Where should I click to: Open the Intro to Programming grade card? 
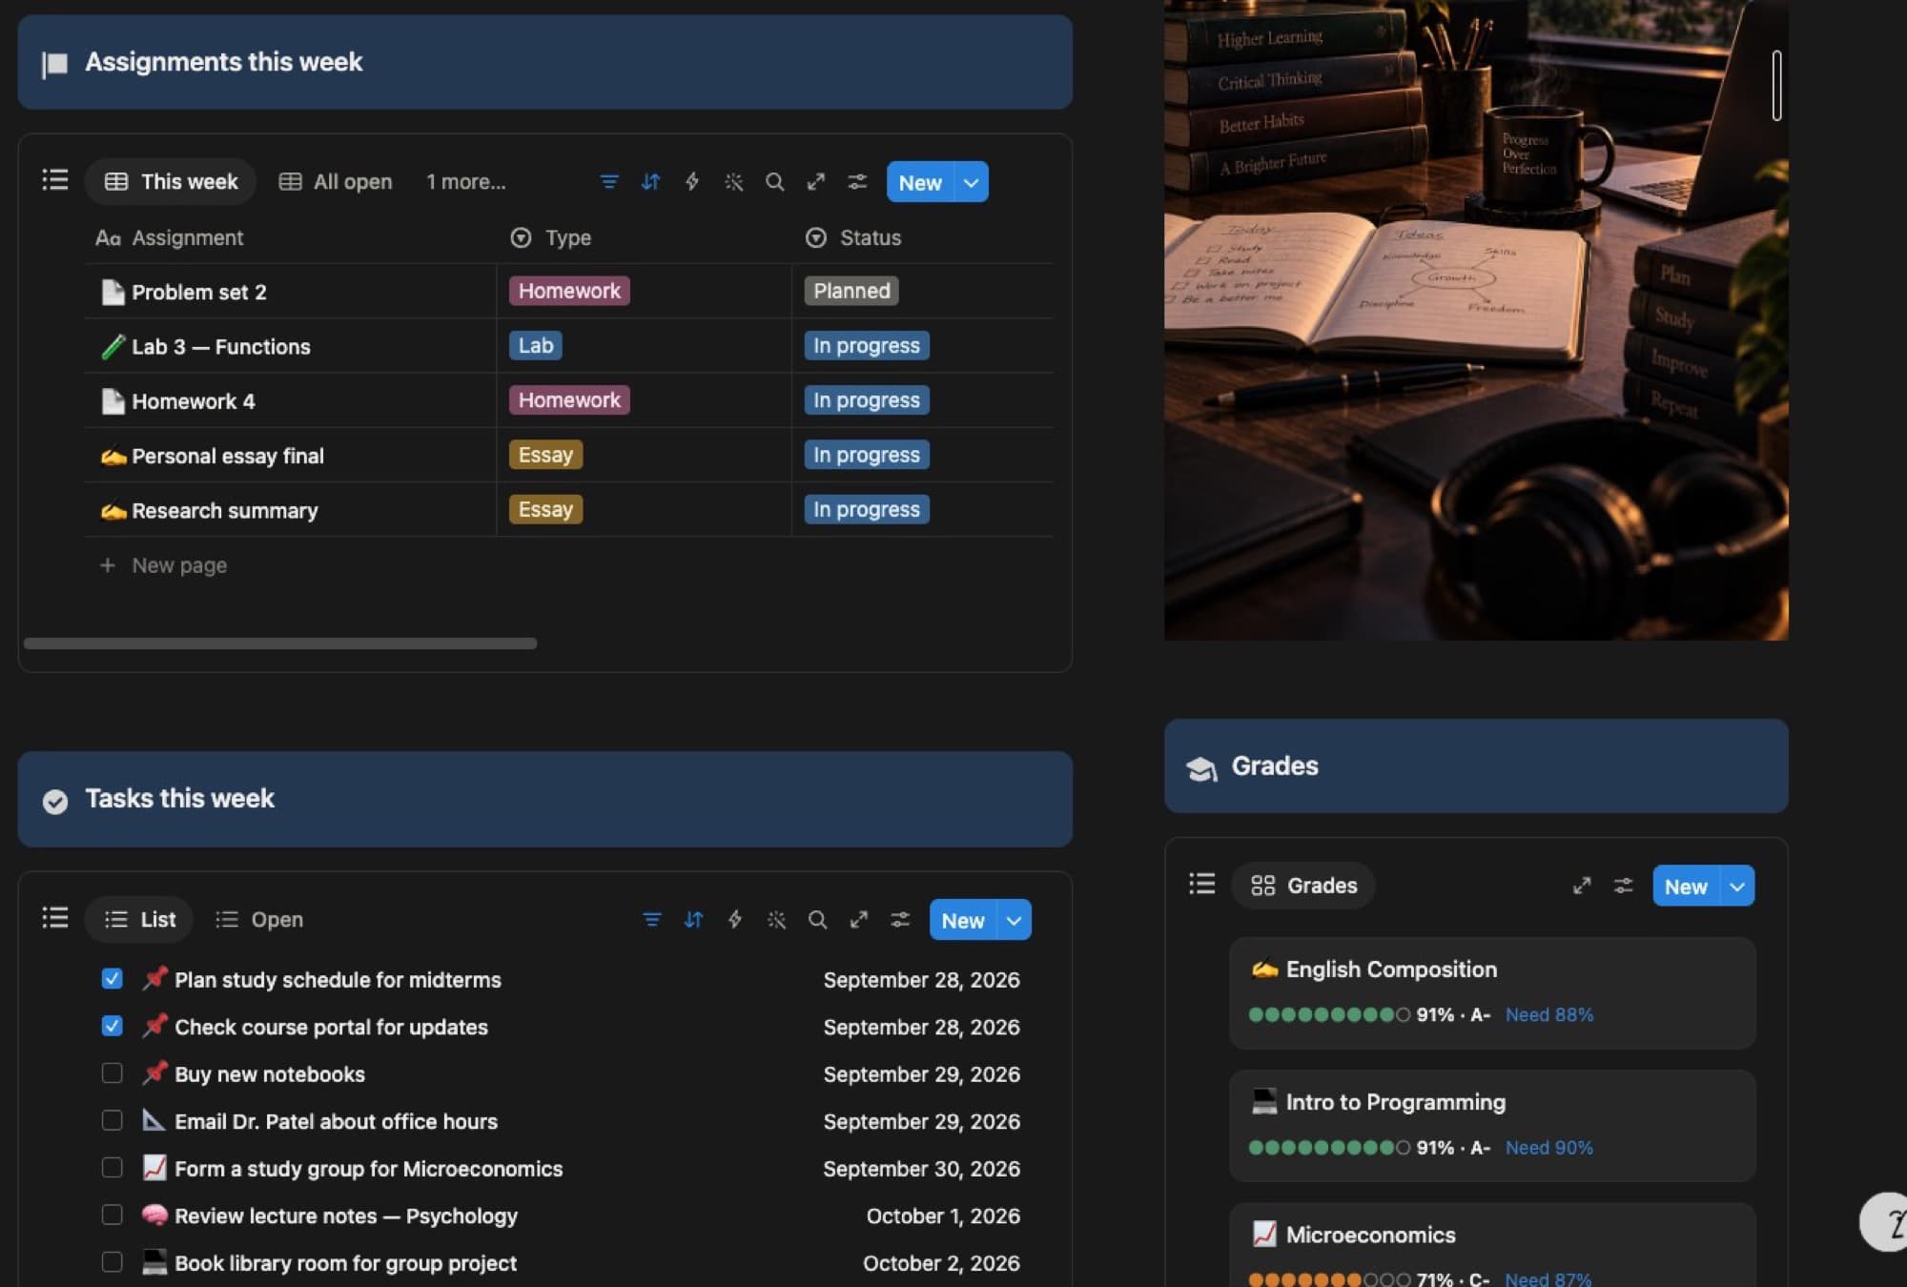1492,1125
